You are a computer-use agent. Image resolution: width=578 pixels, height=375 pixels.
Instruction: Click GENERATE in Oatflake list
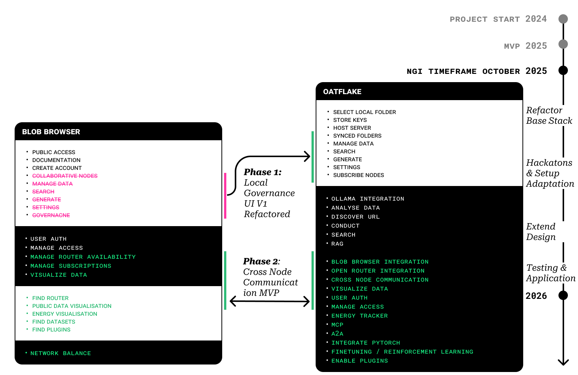348,159
